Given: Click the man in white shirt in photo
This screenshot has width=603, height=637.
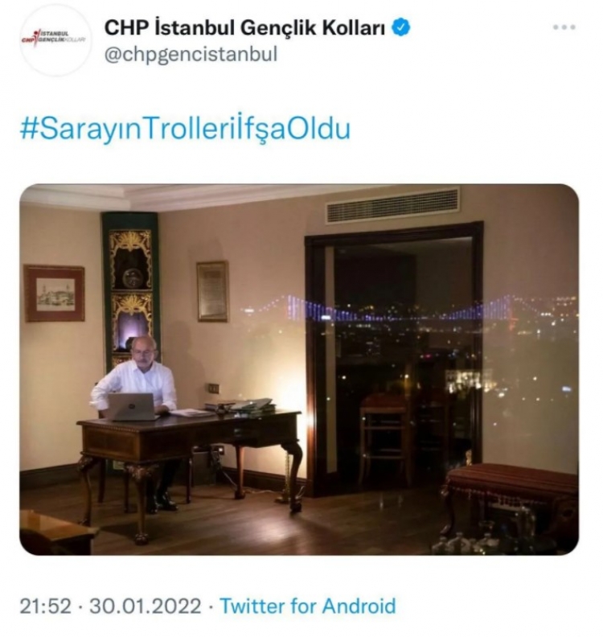Looking at the screenshot, I should pos(137,382).
